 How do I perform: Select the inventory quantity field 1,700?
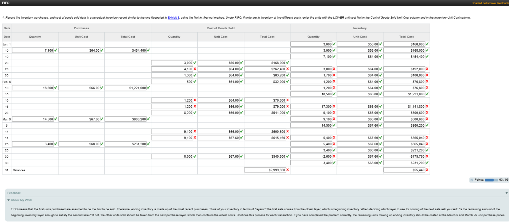[311, 75]
